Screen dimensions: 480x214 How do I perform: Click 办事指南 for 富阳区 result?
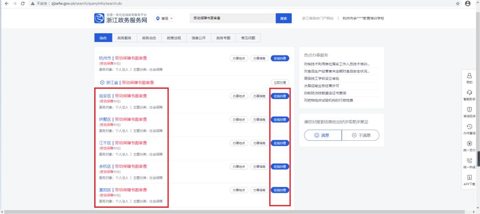click(x=259, y=190)
